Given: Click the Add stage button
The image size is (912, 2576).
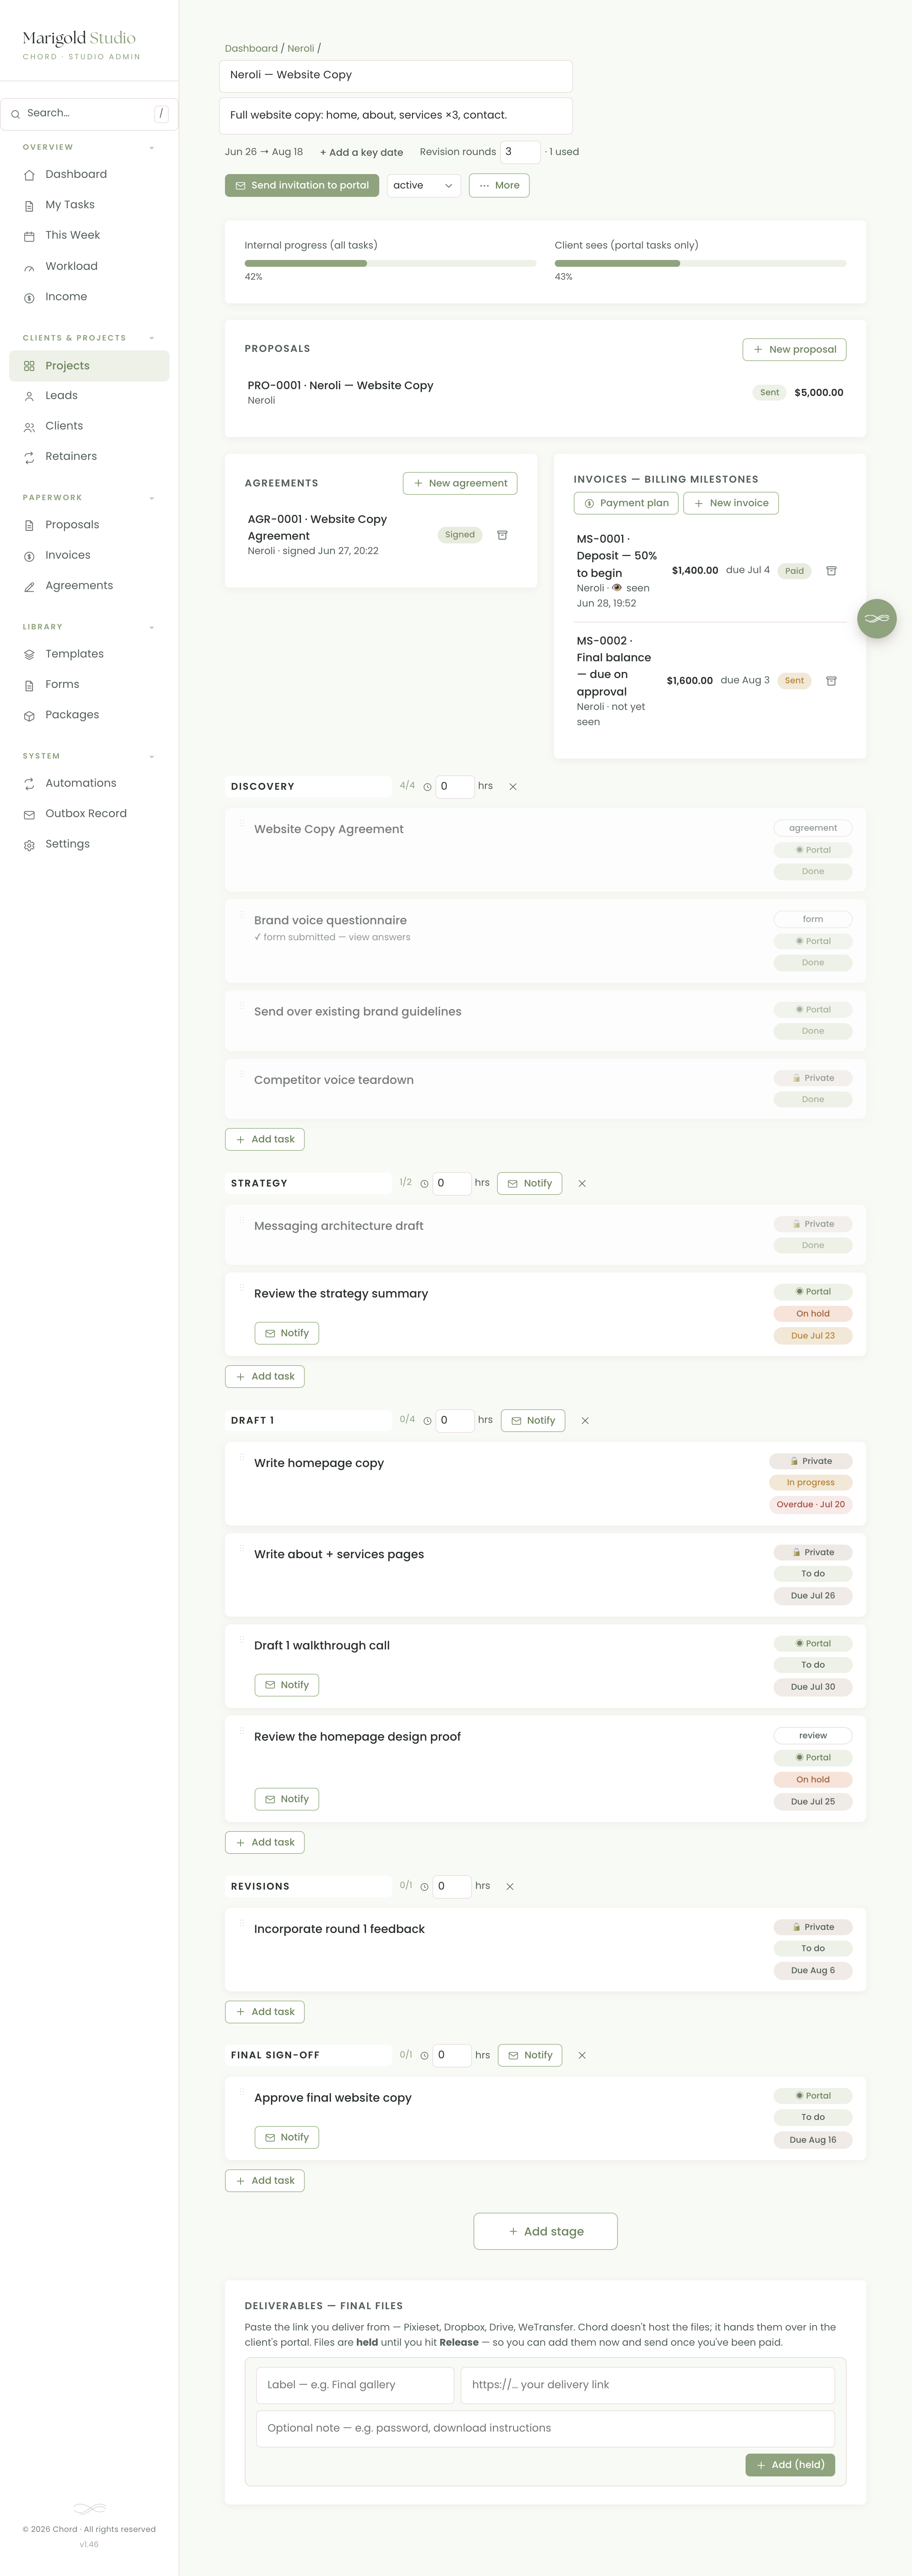Looking at the screenshot, I should coord(545,2231).
